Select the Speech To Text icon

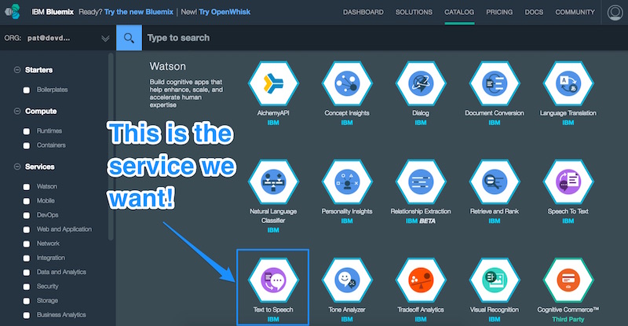(x=568, y=181)
